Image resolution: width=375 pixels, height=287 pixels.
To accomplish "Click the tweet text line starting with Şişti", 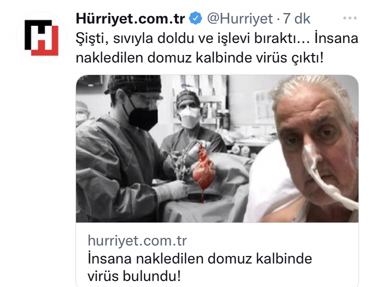I will [217, 38].
